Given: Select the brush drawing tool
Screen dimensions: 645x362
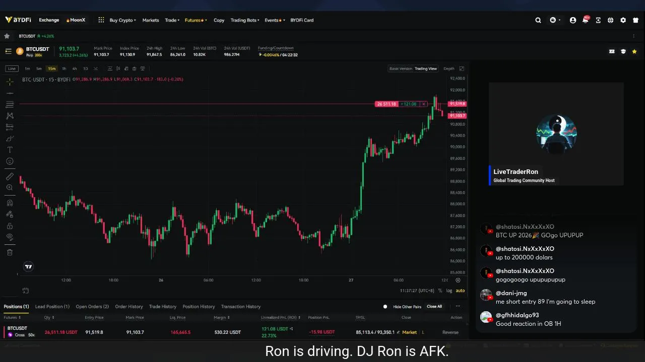Looking at the screenshot, I should point(10,138).
